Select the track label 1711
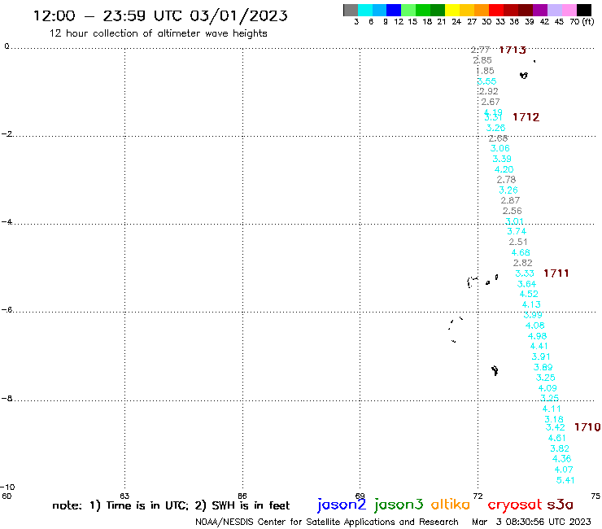This screenshot has width=602, height=529. (556, 273)
